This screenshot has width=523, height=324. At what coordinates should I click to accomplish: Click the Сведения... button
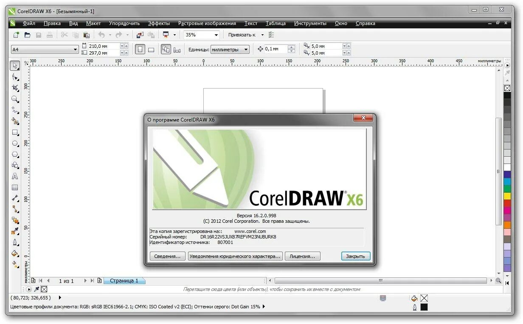pos(168,256)
